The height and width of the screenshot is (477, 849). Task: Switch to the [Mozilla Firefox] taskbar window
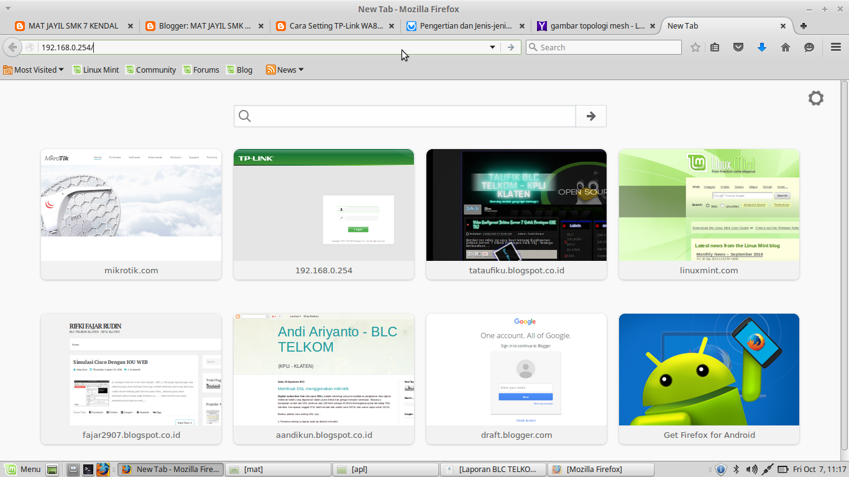[599, 470]
